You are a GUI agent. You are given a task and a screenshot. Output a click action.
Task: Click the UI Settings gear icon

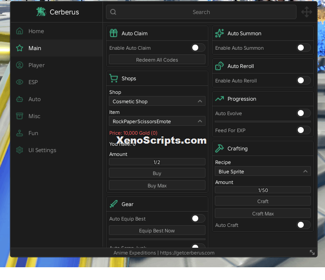click(20, 150)
